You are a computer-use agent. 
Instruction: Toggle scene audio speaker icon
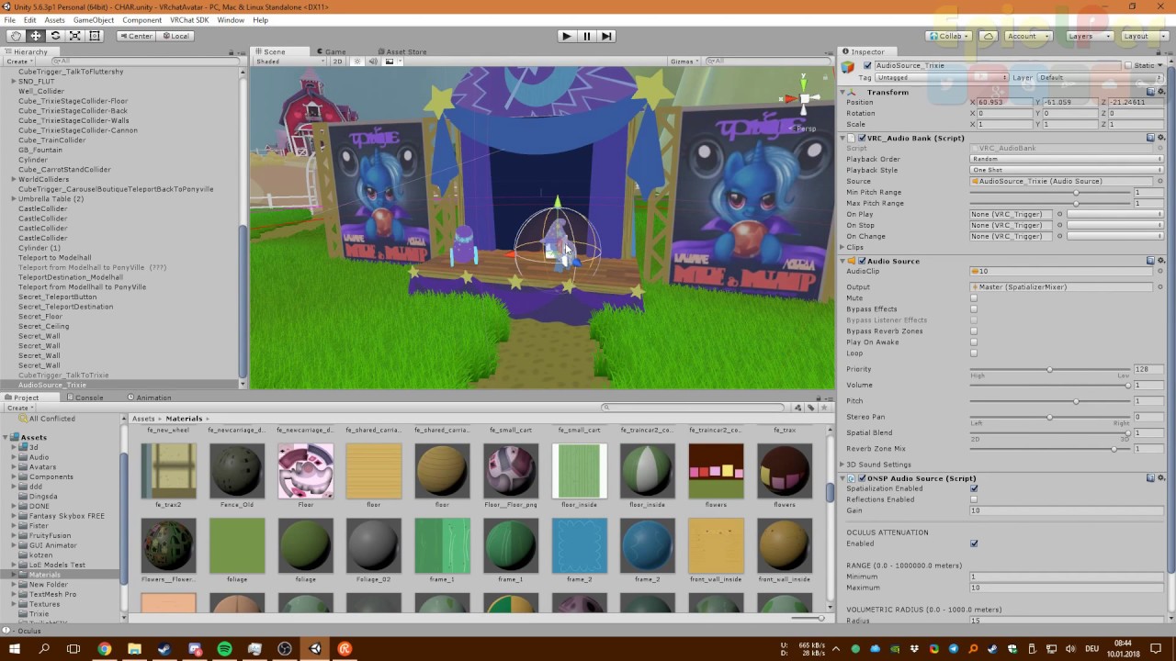373,62
